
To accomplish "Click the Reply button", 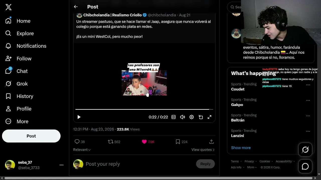I will (x=205, y=164).
